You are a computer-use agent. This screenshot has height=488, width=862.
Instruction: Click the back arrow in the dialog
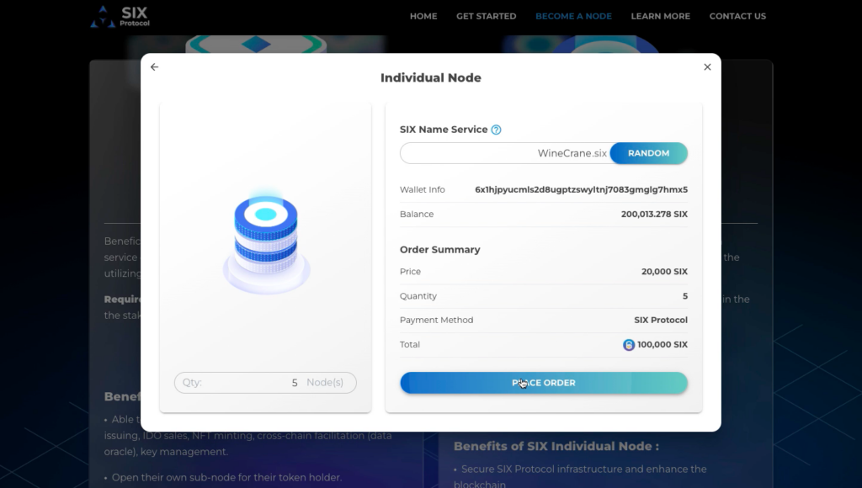154,66
